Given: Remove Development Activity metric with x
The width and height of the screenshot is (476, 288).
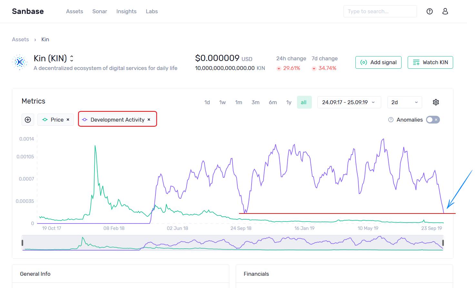Looking at the screenshot, I should tap(149, 120).
